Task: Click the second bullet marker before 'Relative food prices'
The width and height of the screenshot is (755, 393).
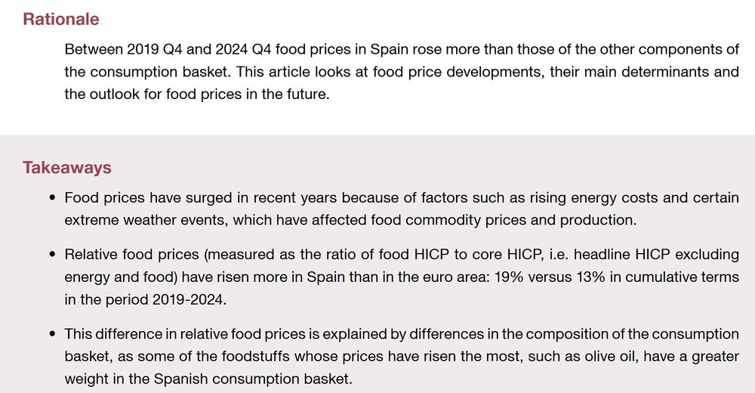Action: pyautogui.click(x=53, y=254)
